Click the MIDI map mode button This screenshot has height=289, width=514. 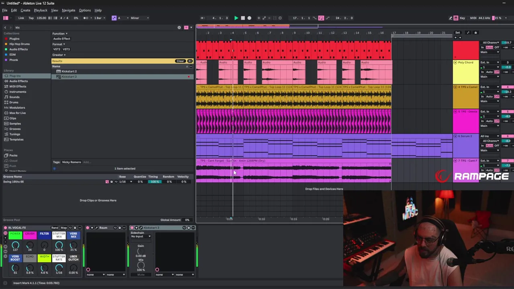click(473, 18)
